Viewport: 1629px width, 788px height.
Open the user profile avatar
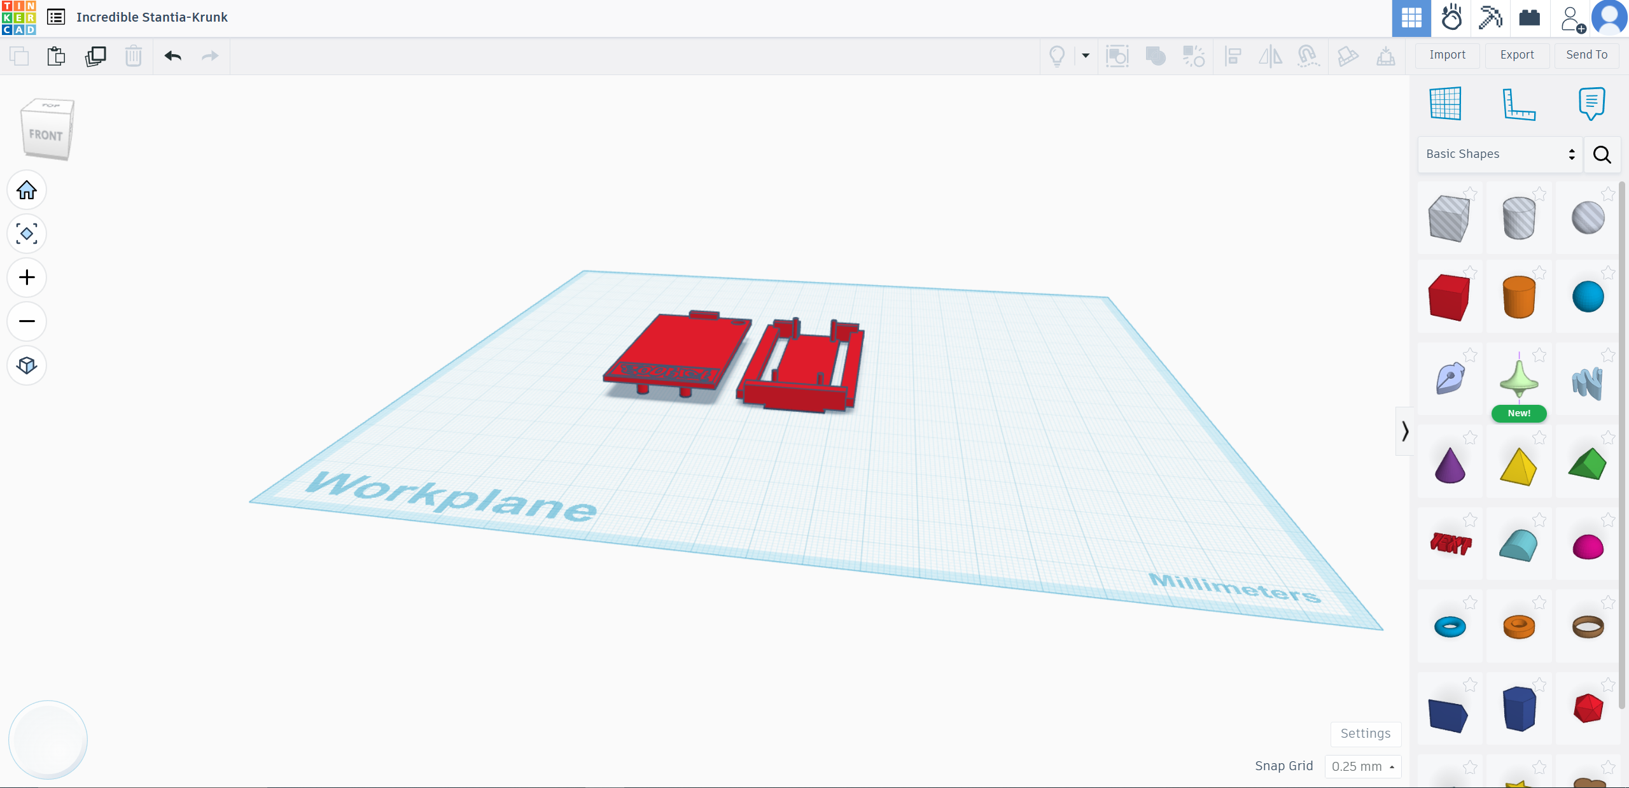click(x=1609, y=18)
